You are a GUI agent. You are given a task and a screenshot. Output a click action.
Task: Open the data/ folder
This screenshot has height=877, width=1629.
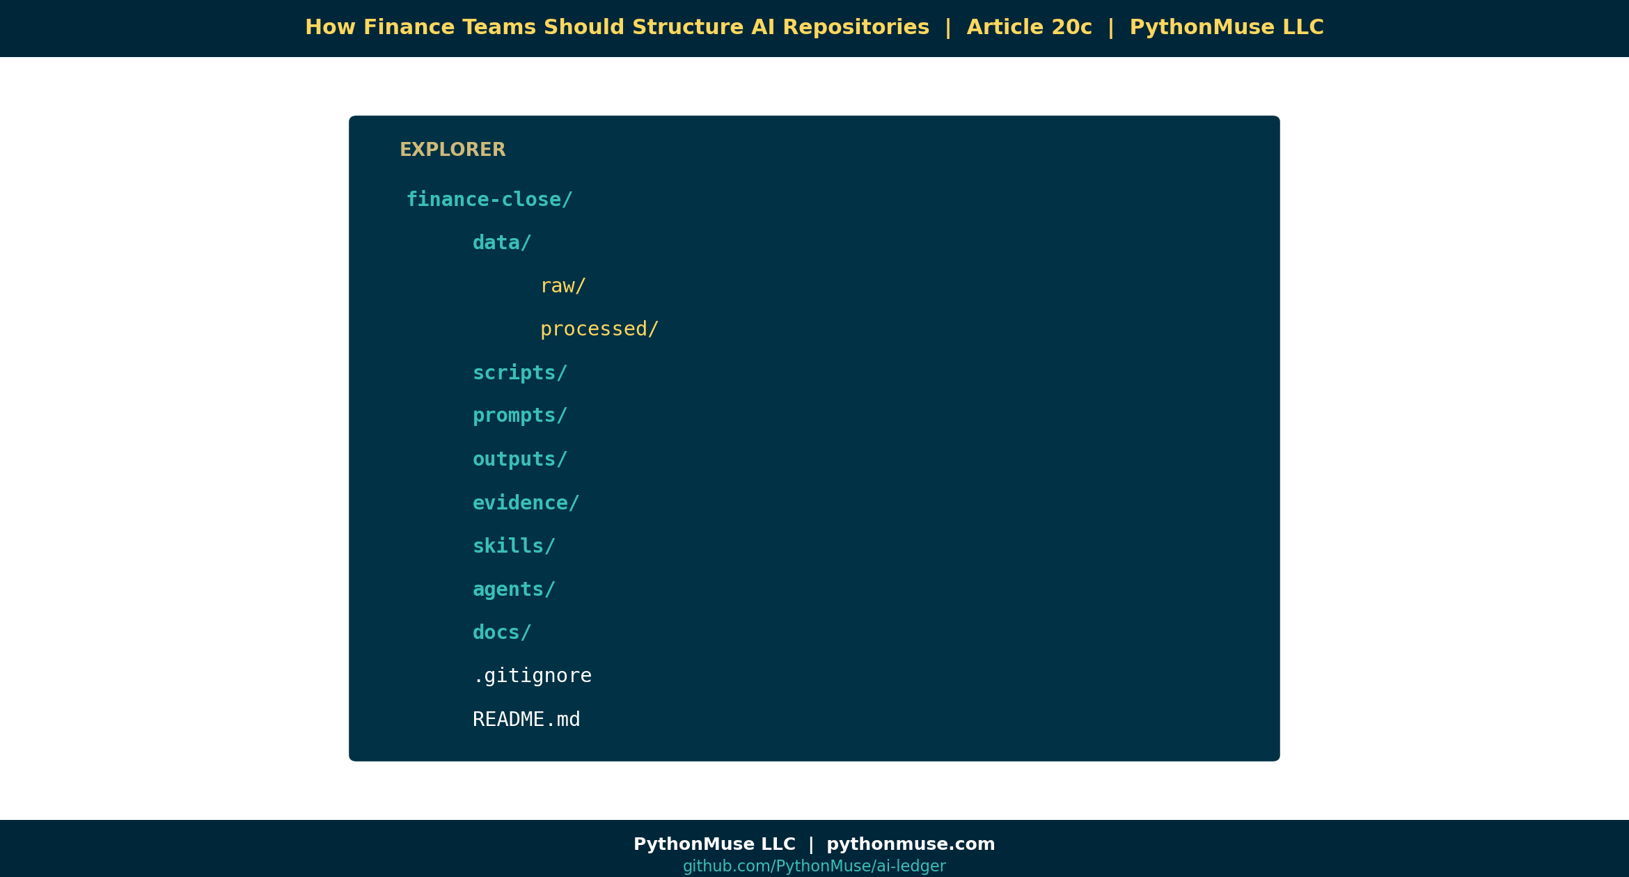pos(502,243)
